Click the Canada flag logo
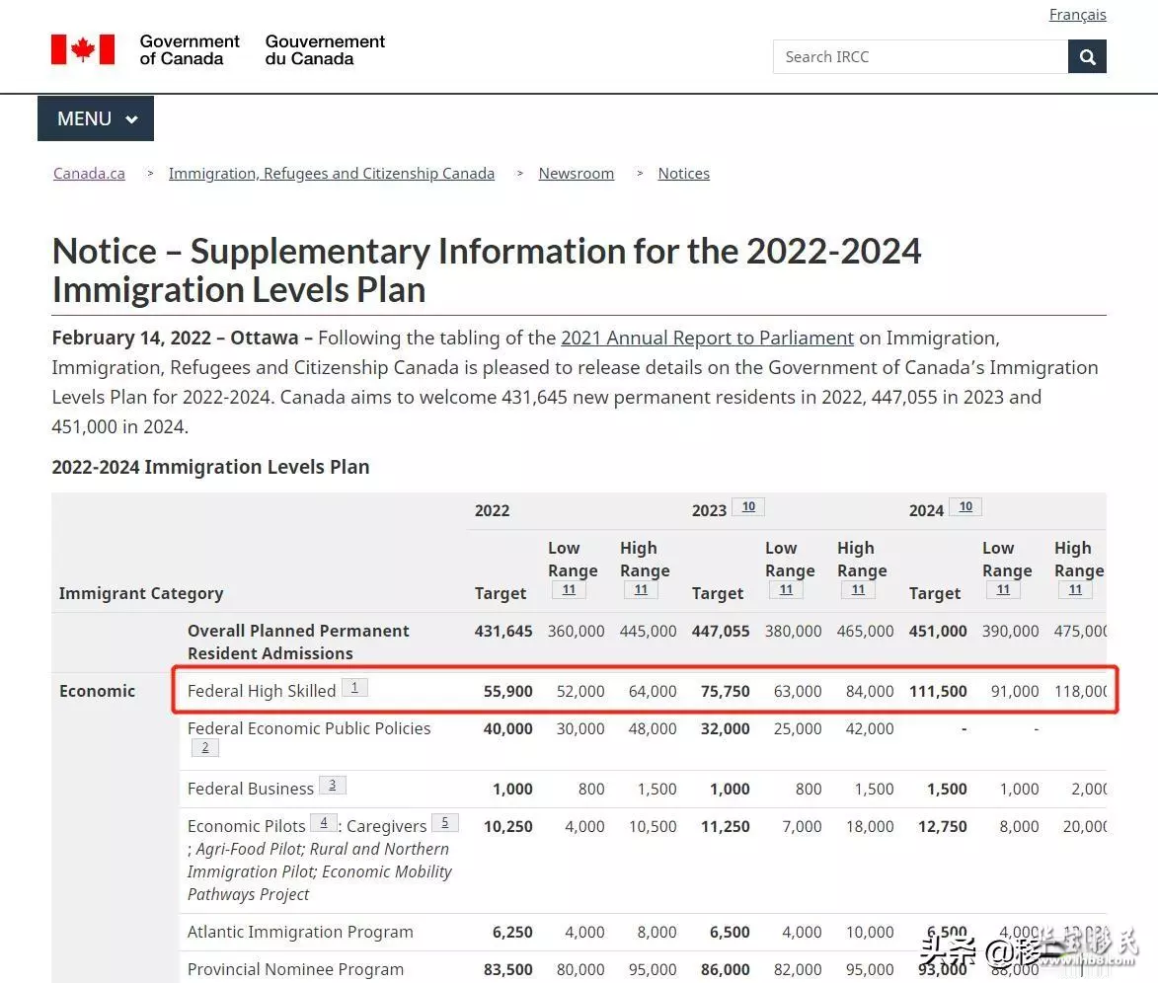This screenshot has width=1158, height=983. click(83, 49)
